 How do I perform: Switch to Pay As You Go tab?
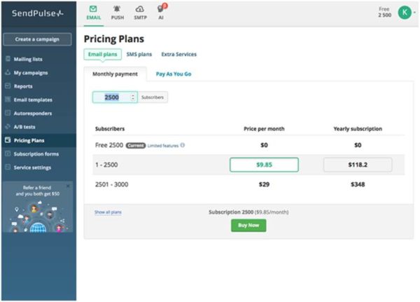click(174, 74)
